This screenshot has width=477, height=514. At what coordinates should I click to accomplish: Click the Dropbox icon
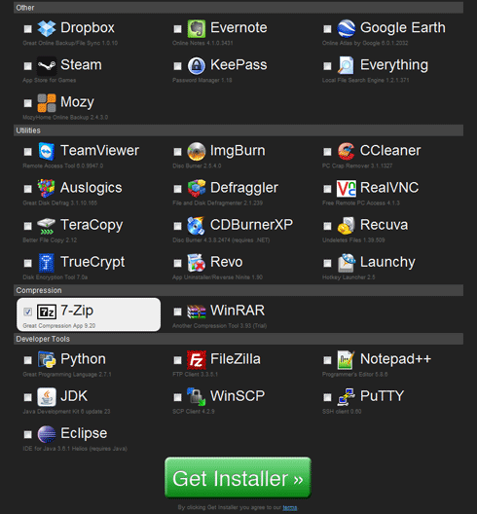[46, 28]
